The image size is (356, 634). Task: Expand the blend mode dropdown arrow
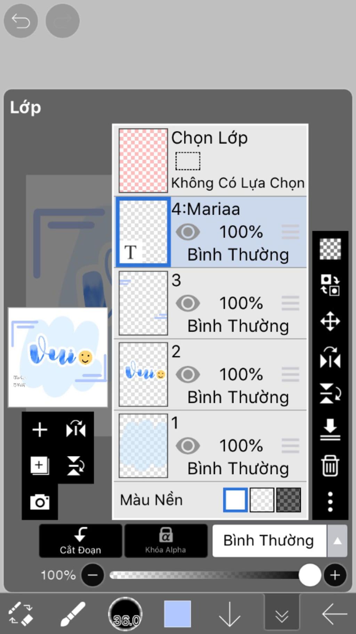[337, 541]
